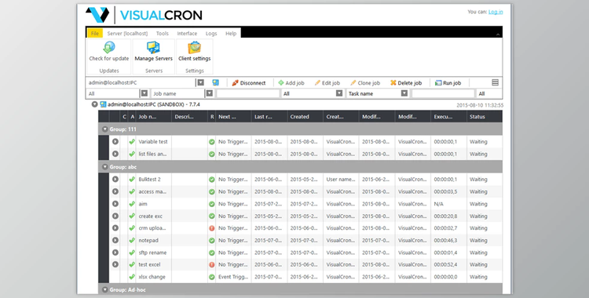Open the Interface tab
Image resolution: width=589 pixels, height=298 pixels.
tap(187, 34)
